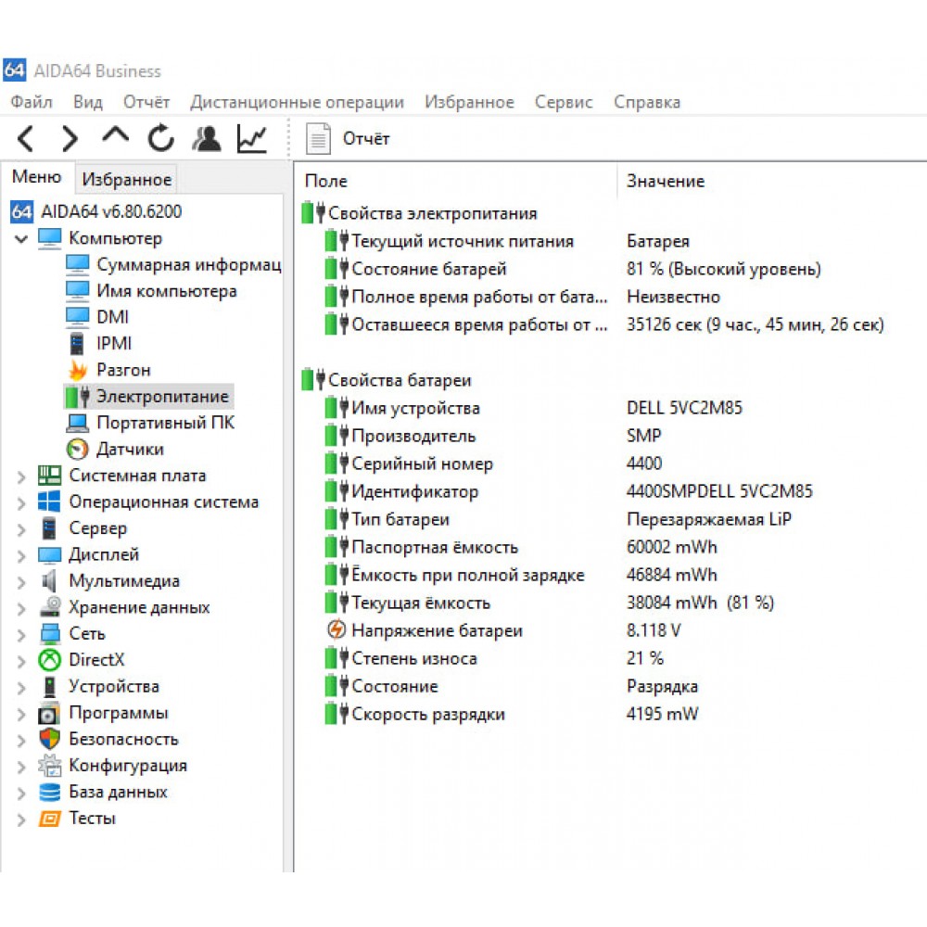This screenshot has height=927, width=927.
Task: Click the Операционная система Windows icon
Action: [50, 502]
